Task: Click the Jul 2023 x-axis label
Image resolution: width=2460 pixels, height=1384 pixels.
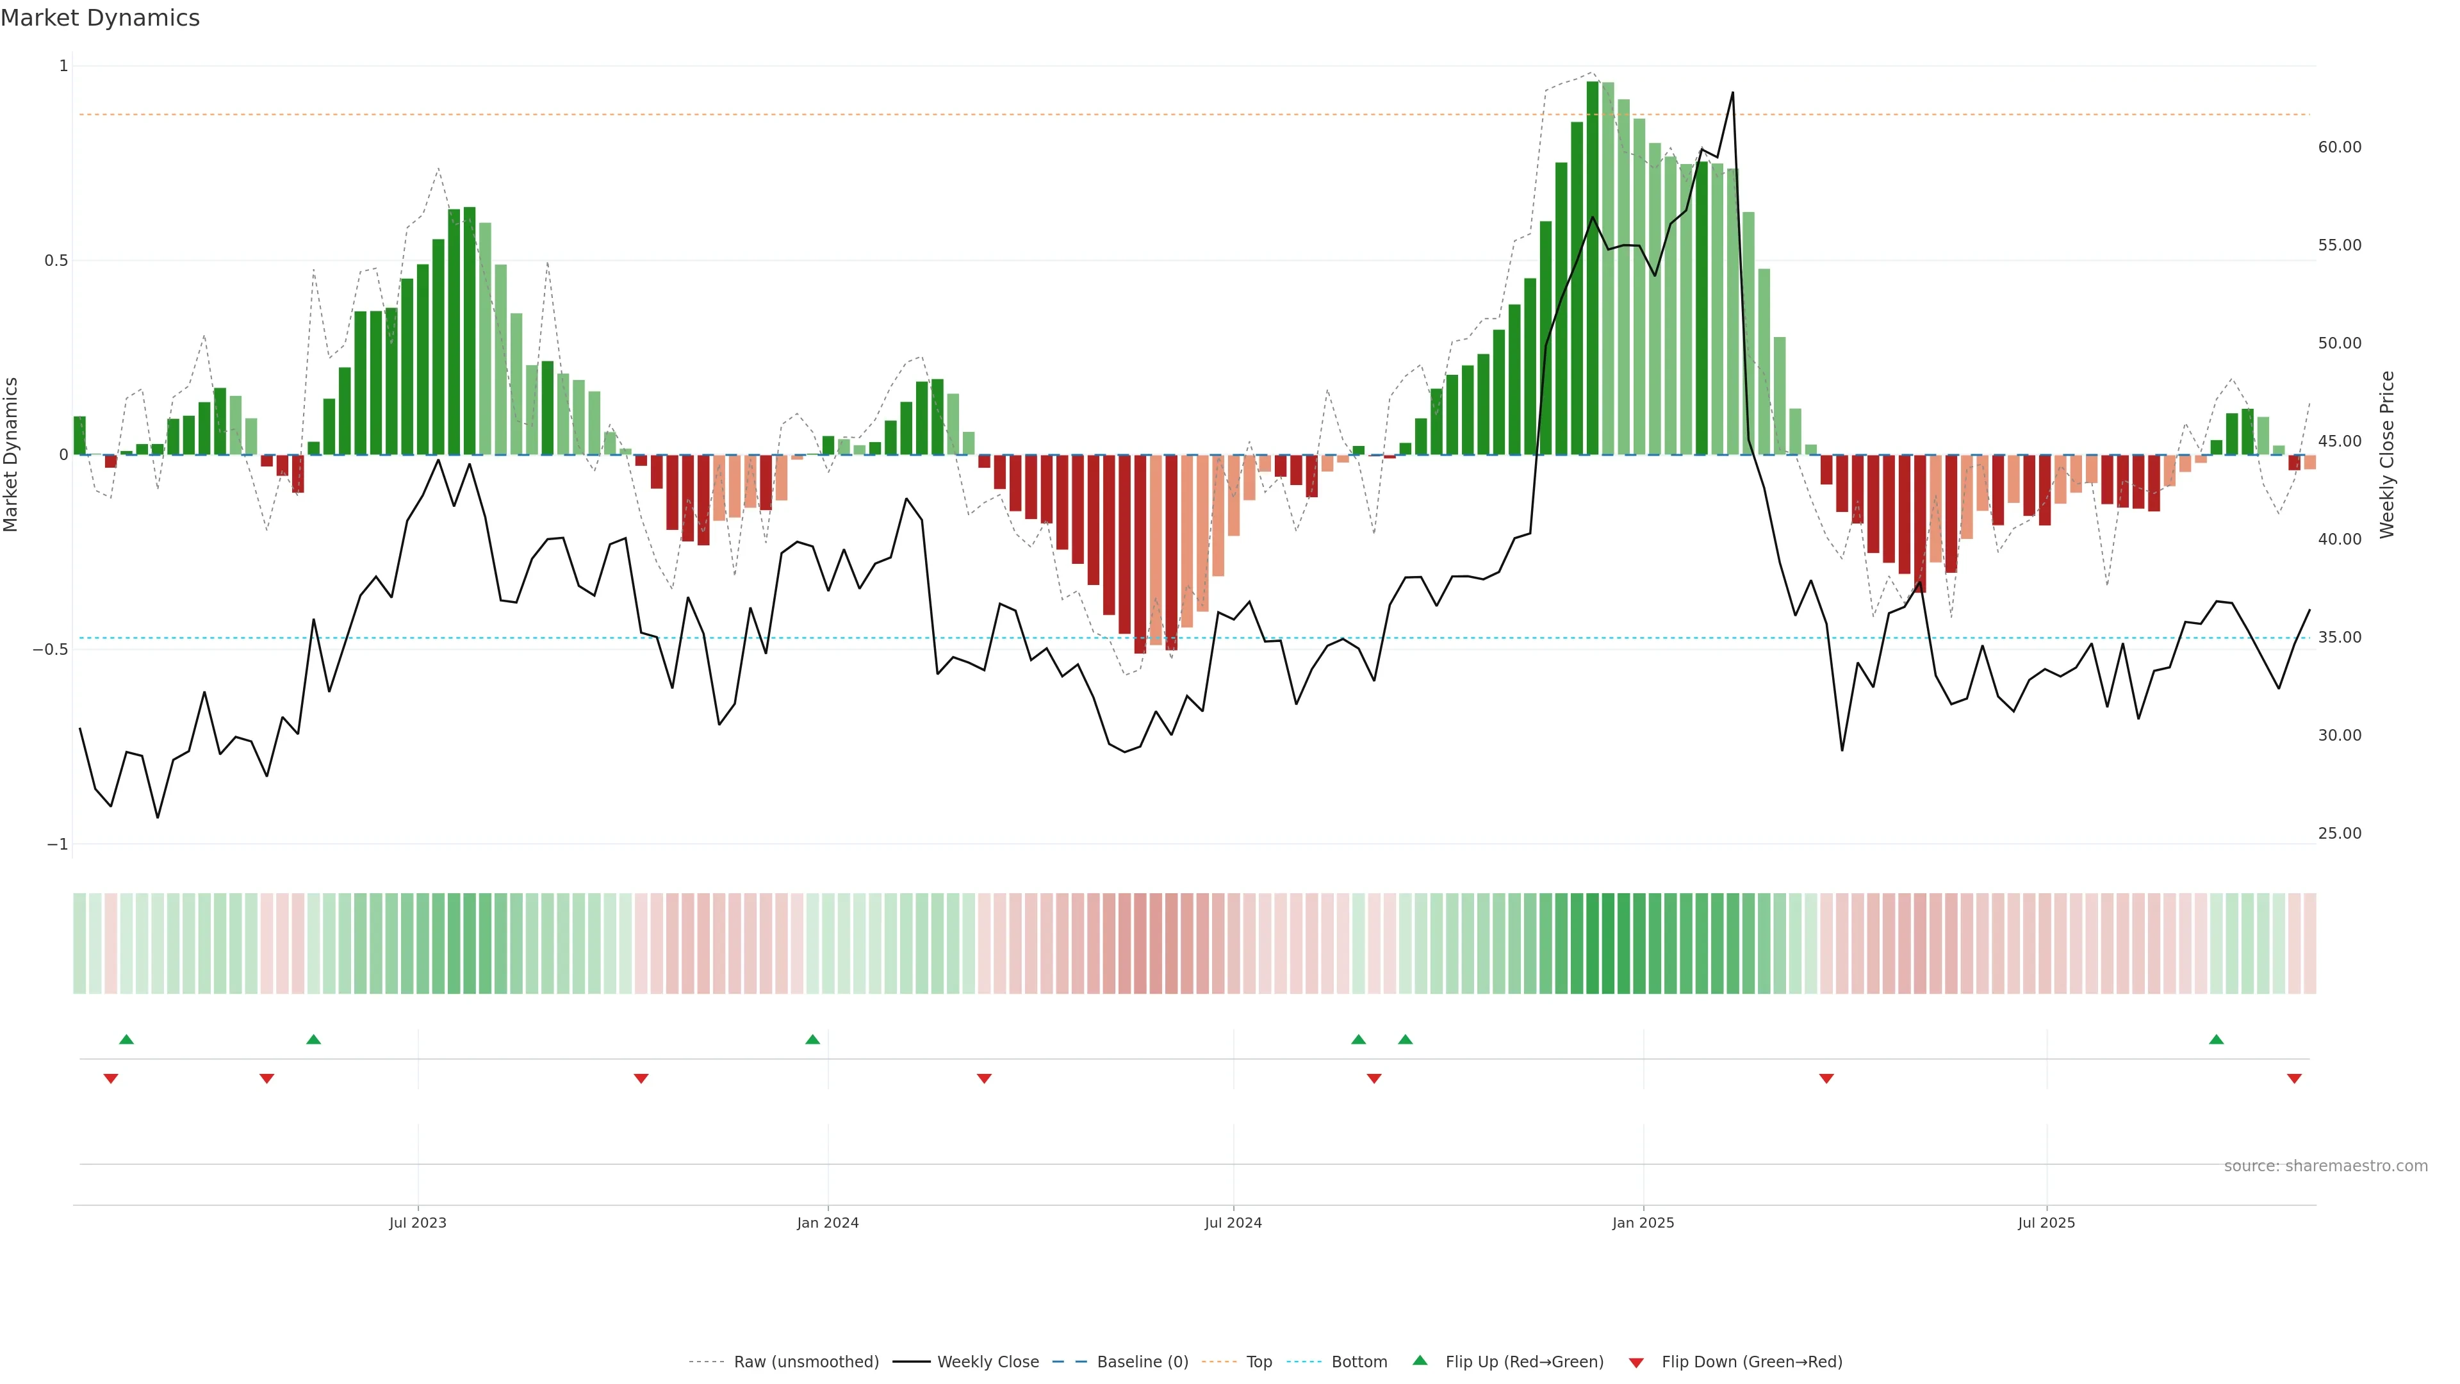Action: pyautogui.click(x=417, y=1223)
